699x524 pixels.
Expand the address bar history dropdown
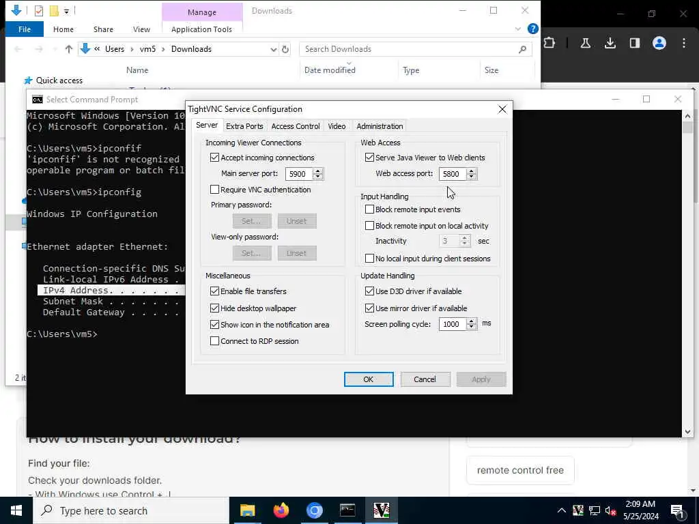click(x=273, y=49)
